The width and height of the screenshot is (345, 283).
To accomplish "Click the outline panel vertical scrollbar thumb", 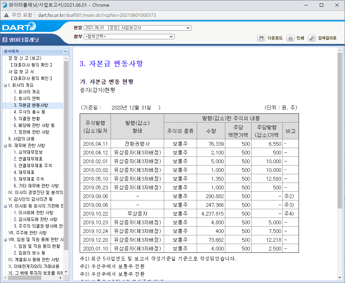I will coord(66,155).
